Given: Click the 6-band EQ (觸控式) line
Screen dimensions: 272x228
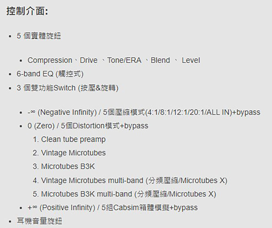Looking at the screenshot, I should point(50,74).
